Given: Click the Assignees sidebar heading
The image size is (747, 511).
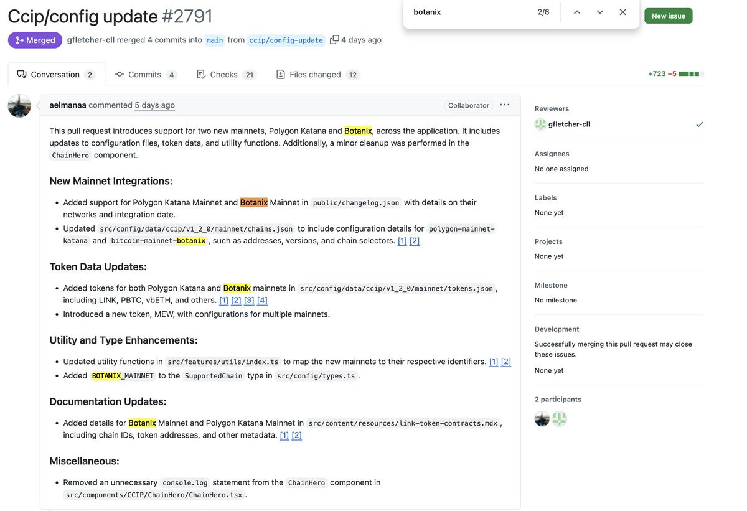Looking at the screenshot, I should click(552, 154).
